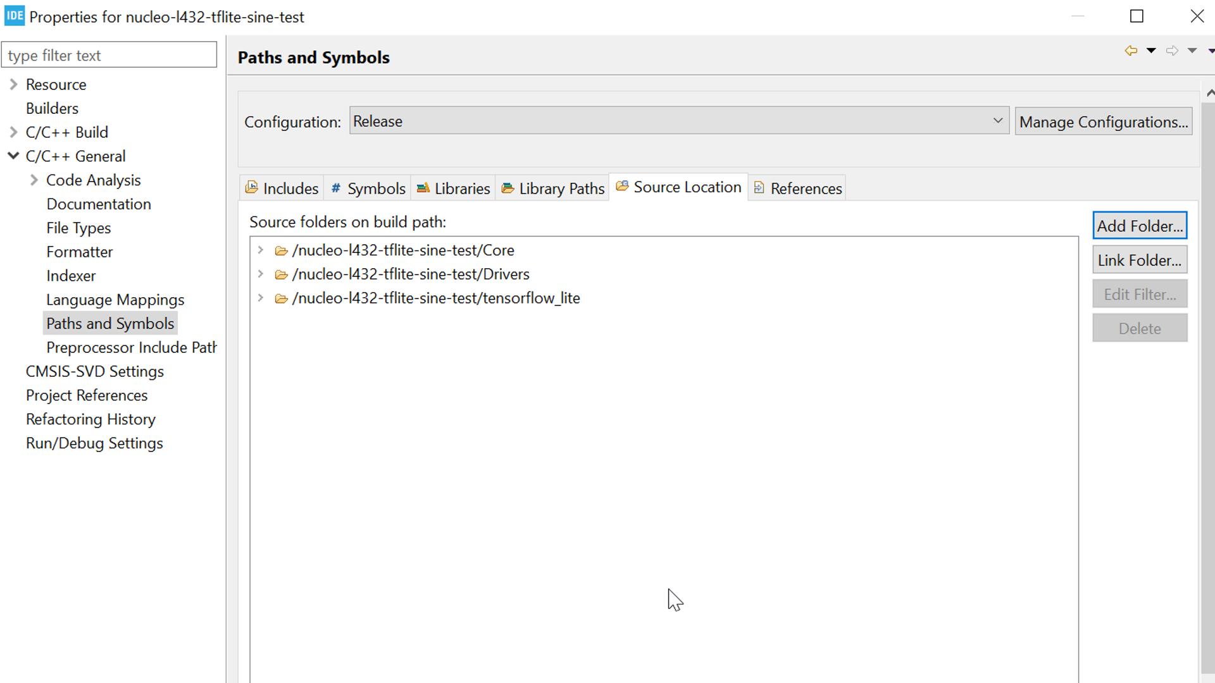The width and height of the screenshot is (1215, 683).
Task: Click the Link Folder button
Action: coord(1140,260)
